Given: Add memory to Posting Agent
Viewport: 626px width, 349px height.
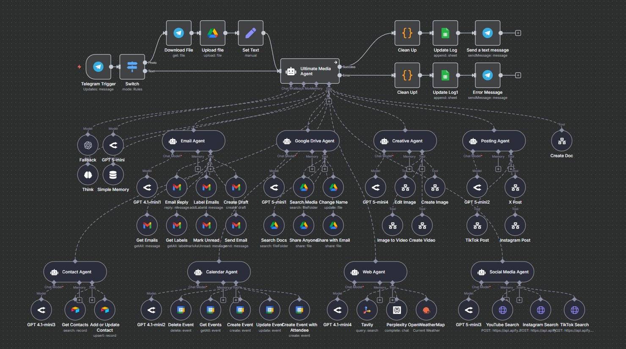Looking at the screenshot, I should click(x=498, y=169).
